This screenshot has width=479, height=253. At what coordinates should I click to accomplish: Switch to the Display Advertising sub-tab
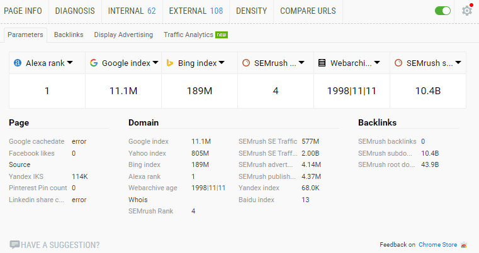tap(123, 35)
